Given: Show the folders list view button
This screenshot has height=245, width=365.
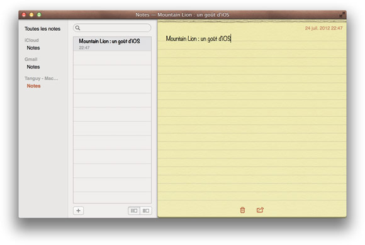Looking at the screenshot, I should tap(134, 210).
